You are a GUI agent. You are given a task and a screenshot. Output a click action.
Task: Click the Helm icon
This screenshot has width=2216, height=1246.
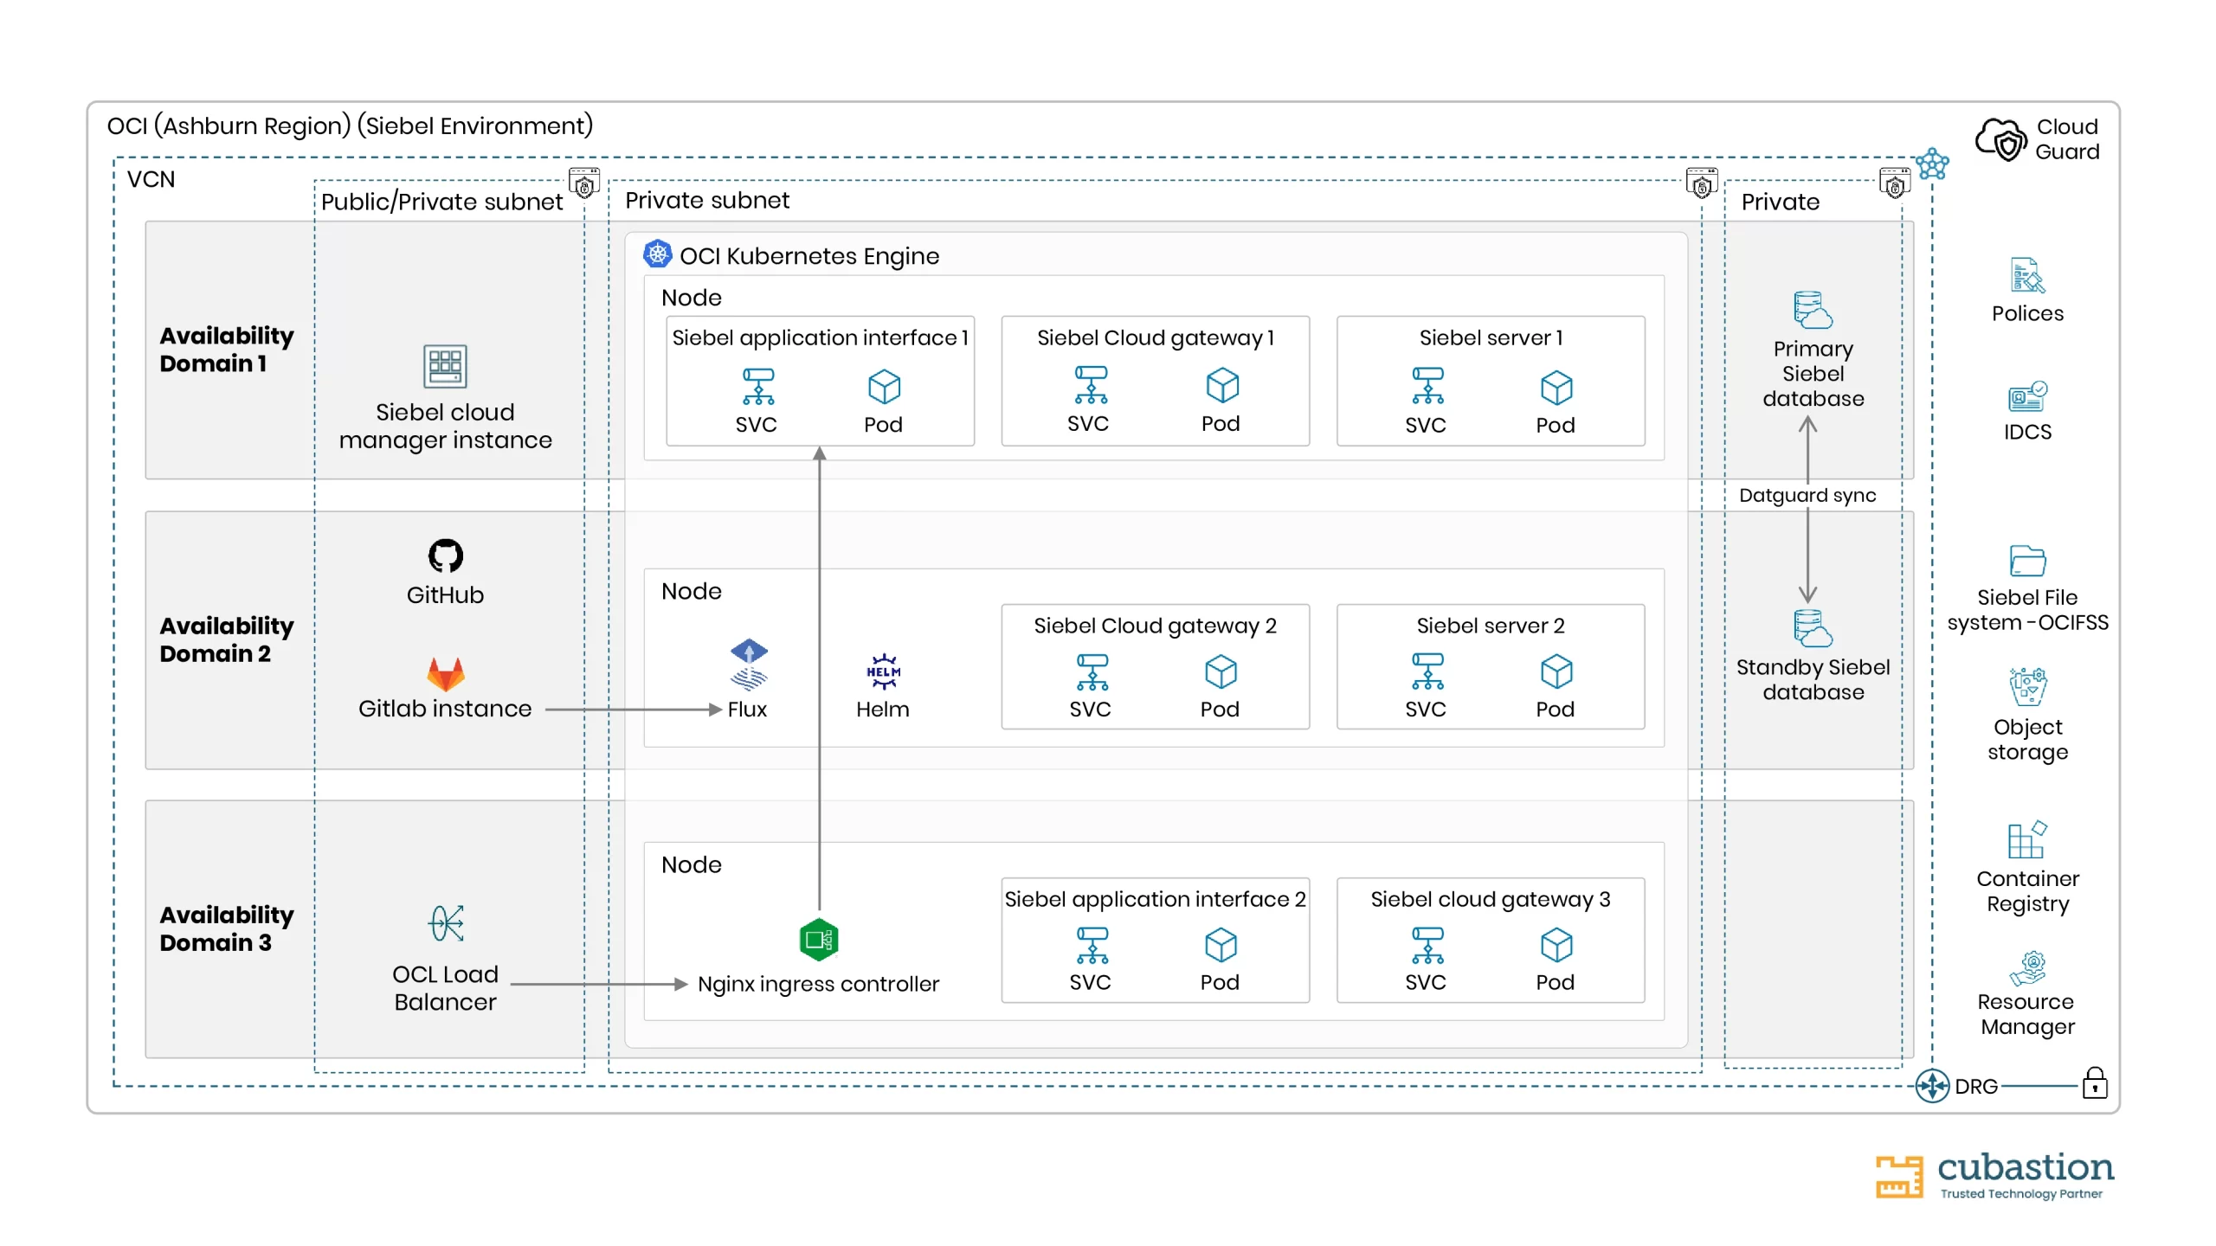click(883, 671)
